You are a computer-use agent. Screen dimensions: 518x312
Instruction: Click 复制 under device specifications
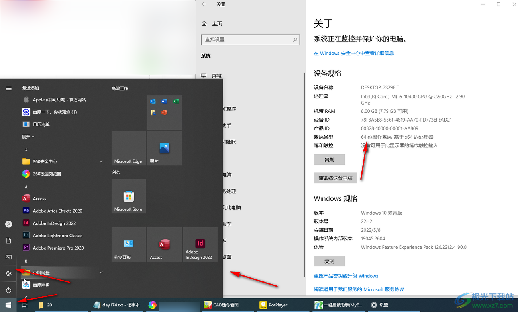pyautogui.click(x=329, y=159)
